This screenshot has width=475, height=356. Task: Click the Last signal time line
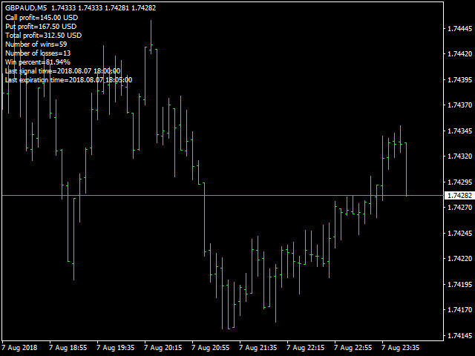(62, 71)
